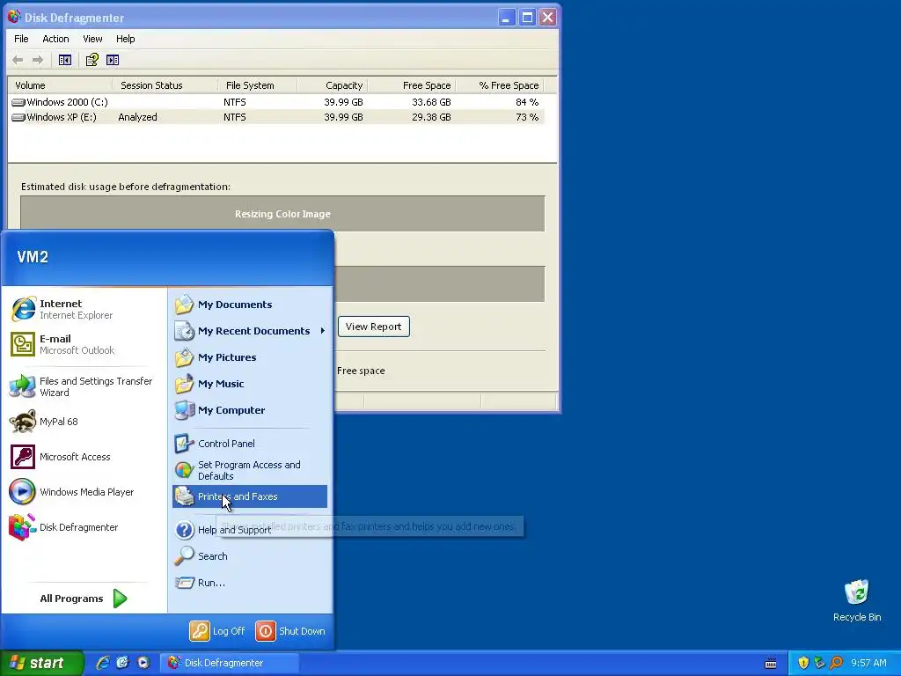
Task: Click the 33.68 GB free space value
Action: click(431, 102)
